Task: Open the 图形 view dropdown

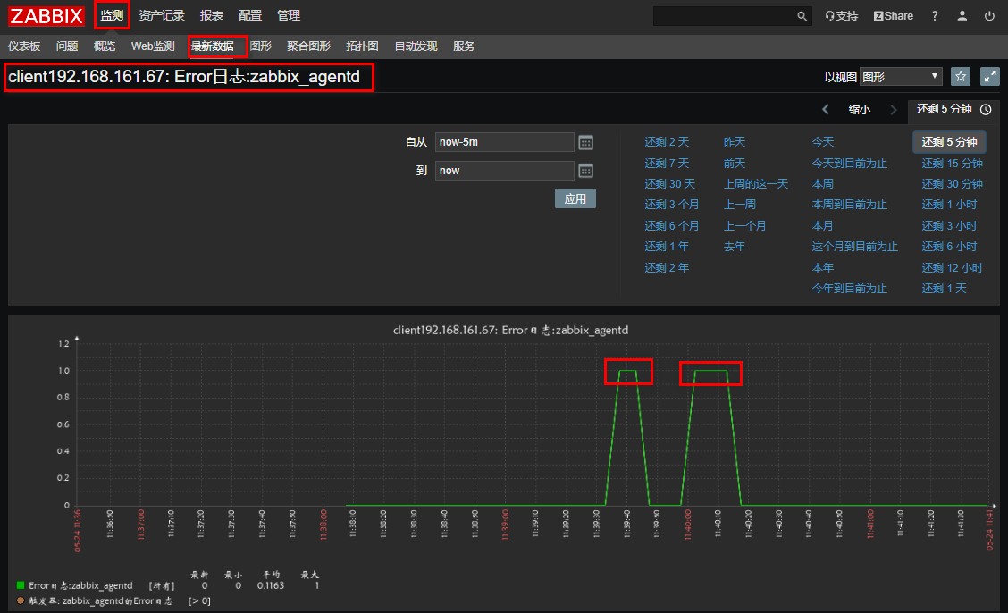Action: 901,77
